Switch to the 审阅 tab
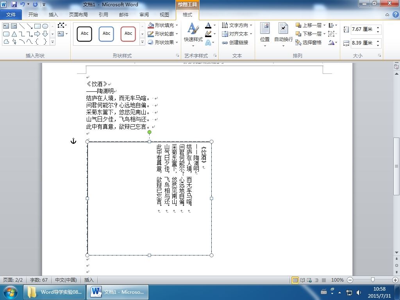Image resolution: width=400 pixels, height=300 pixels. [x=144, y=15]
